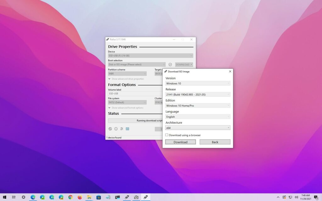
Task: Open the Windows Start menu
Action: [4, 197]
